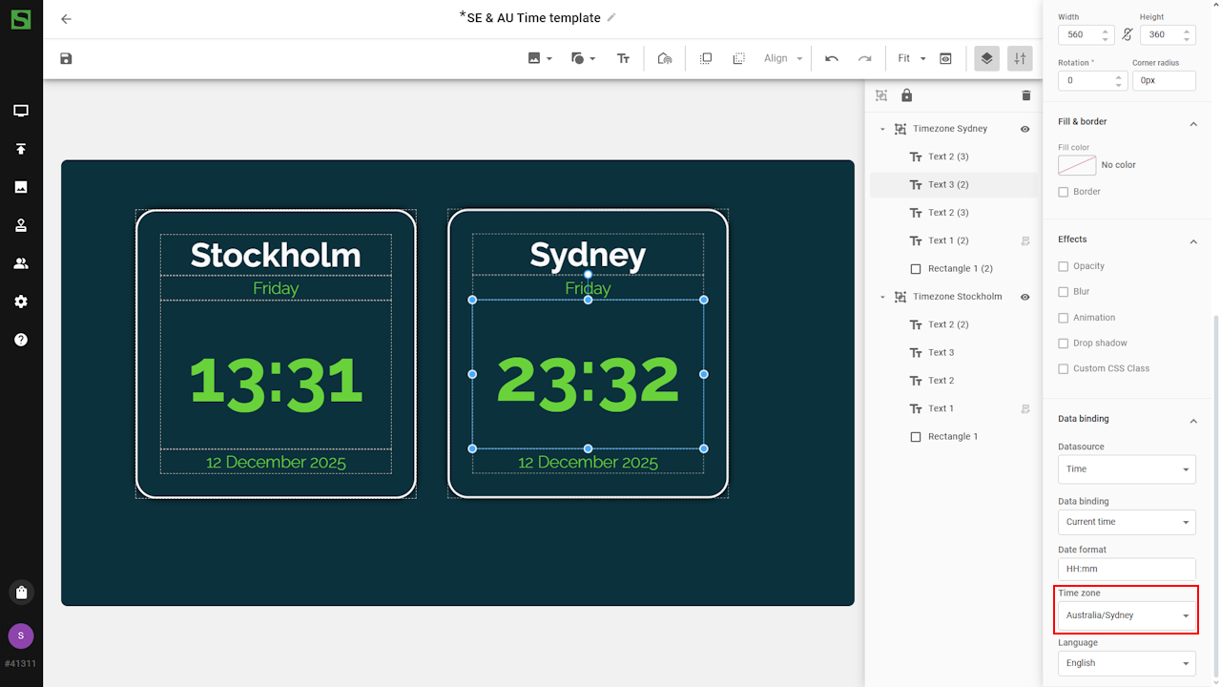Open the Fit zoom dropdown

[x=911, y=59]
